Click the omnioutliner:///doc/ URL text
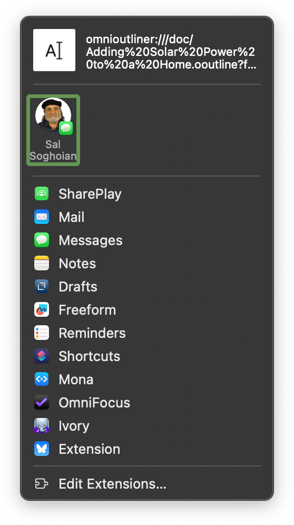The width and height of the screenshot is (294, 525). (x=171, y=52)
